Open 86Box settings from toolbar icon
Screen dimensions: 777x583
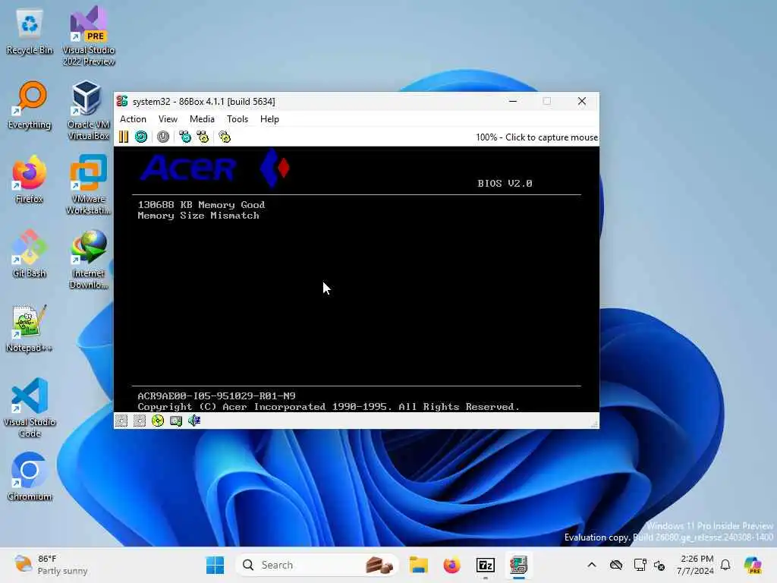point(225,137)
